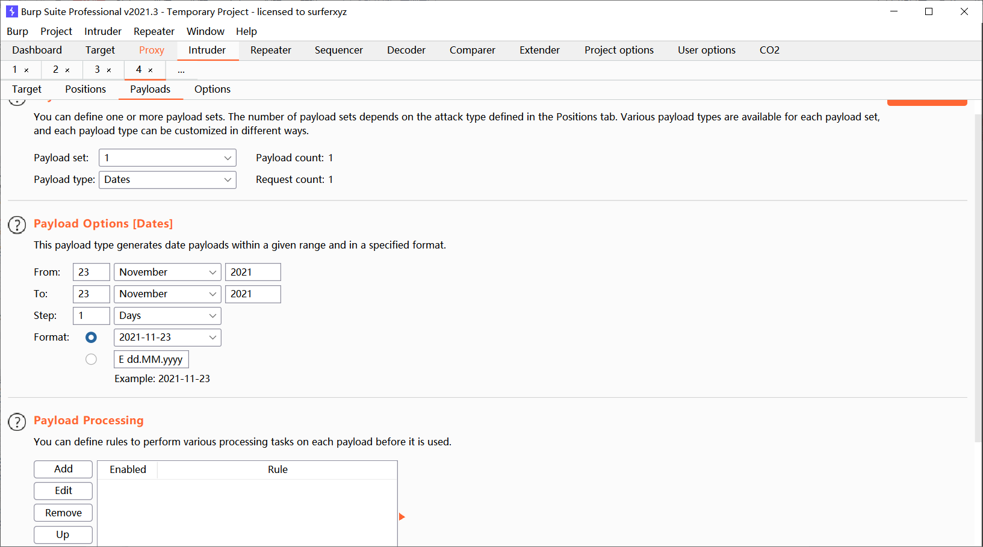Open the To month dropdown

pos(167,294)
